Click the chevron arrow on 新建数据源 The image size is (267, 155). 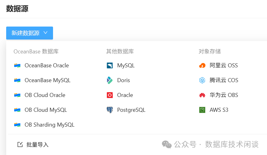click(45, 32)
